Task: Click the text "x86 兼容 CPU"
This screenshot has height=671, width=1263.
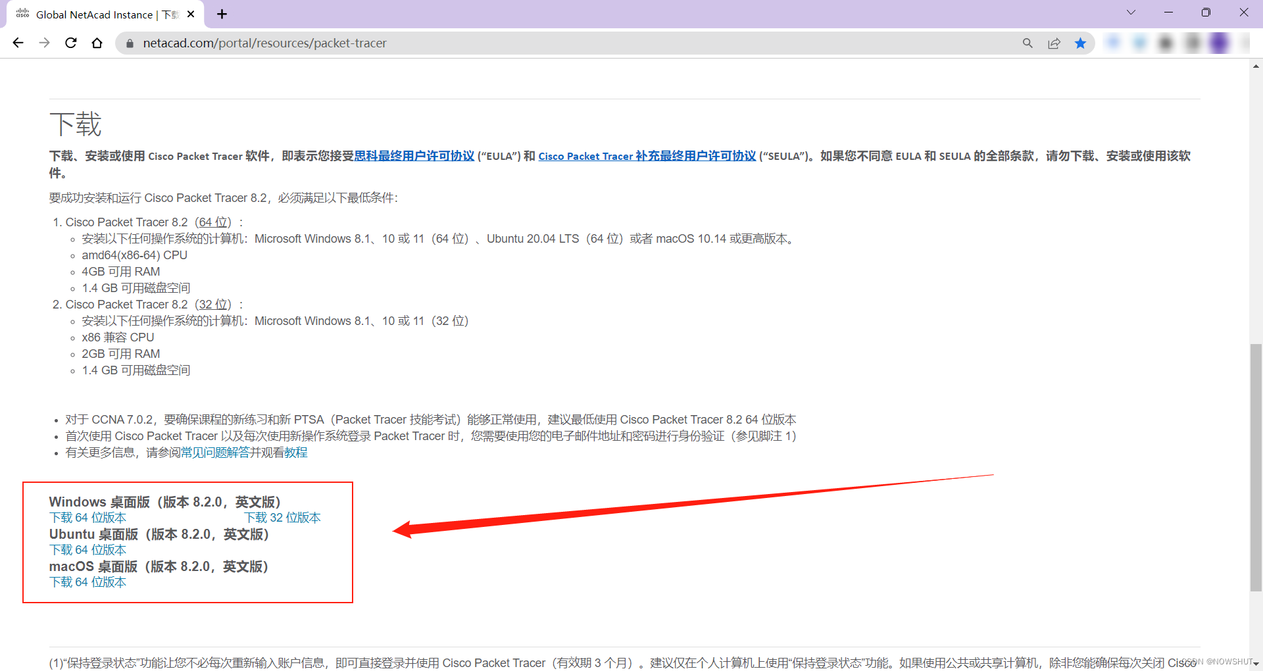Action: pyautogui.click(x=118, y=337)
